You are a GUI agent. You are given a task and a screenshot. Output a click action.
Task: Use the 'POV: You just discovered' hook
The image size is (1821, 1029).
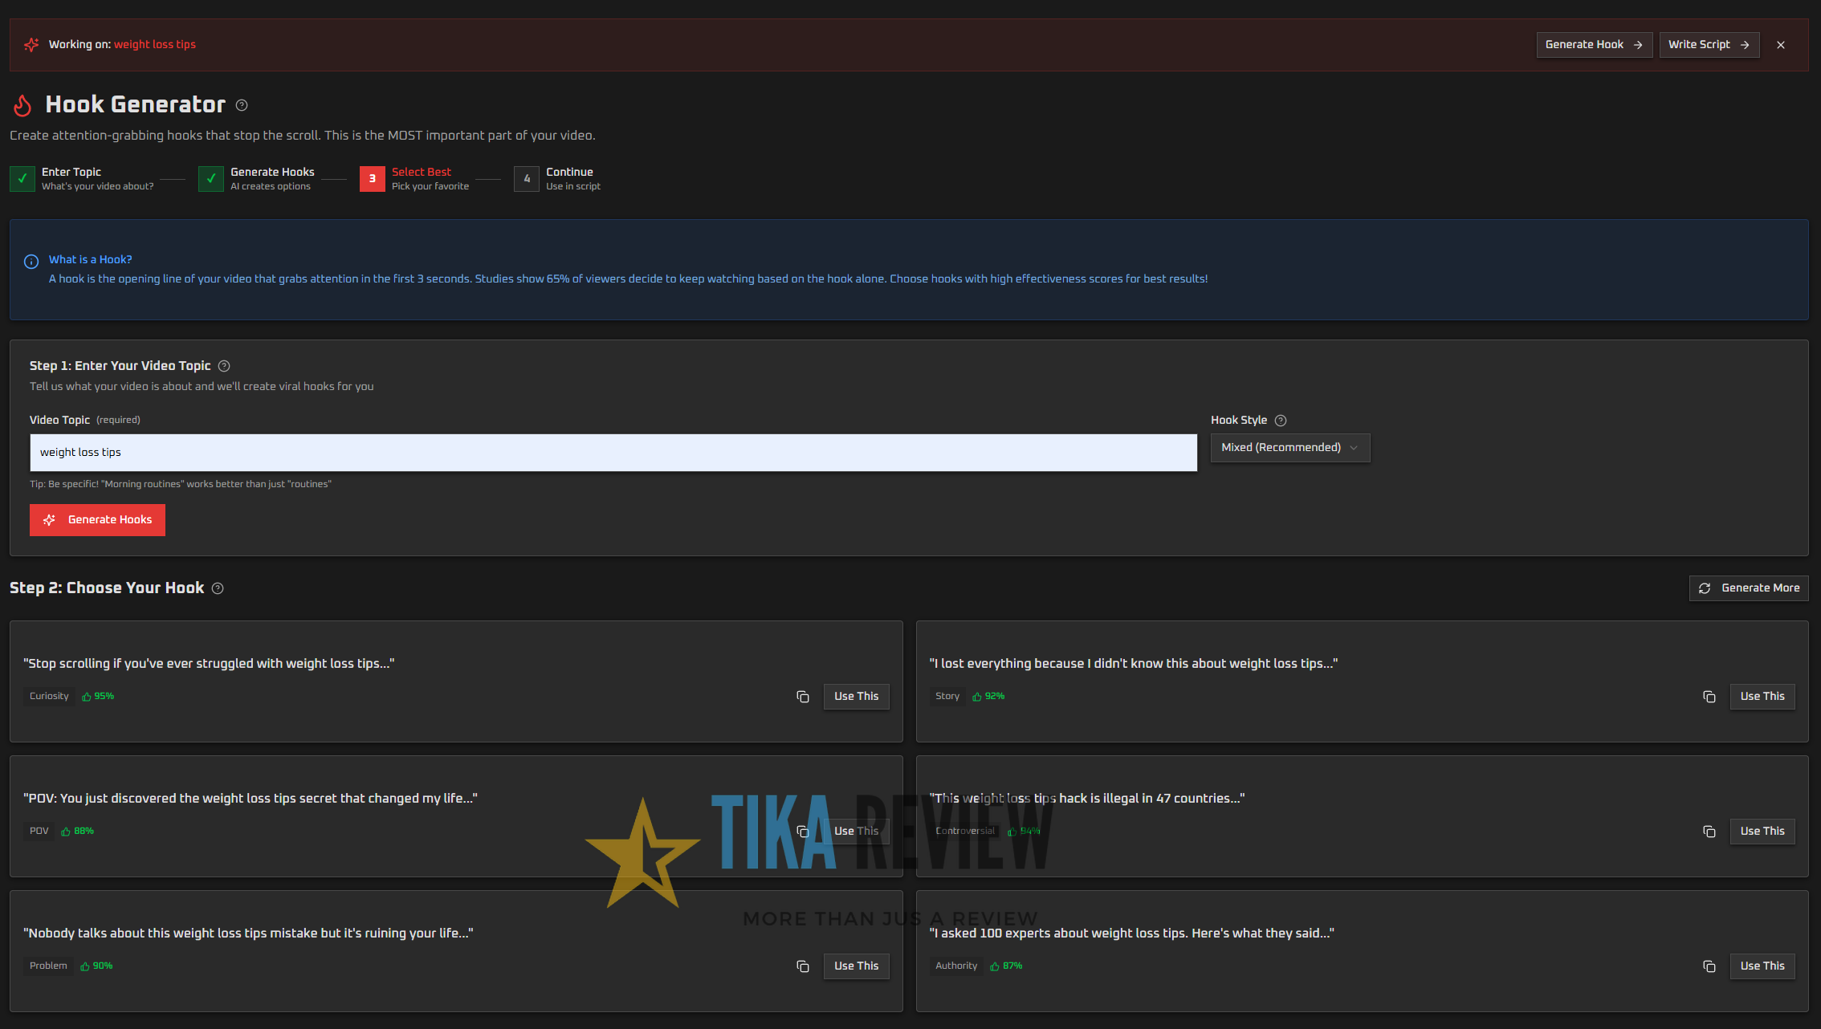[x=856, y=832]
